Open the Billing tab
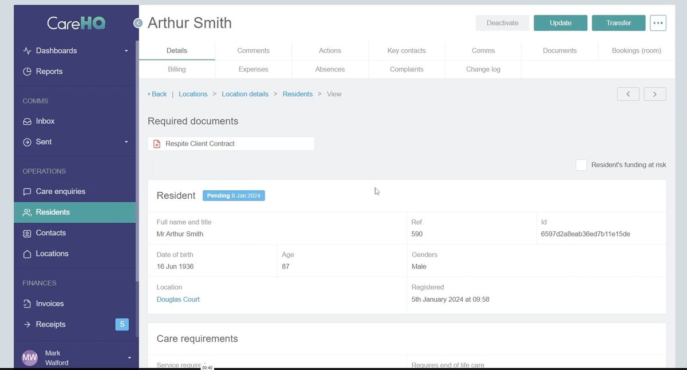The height and width of the screenshot is (370, 687). pos(176,69)
